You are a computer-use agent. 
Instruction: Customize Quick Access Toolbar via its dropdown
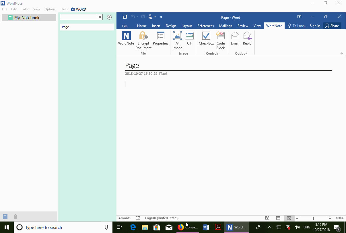tap(161, 17)
